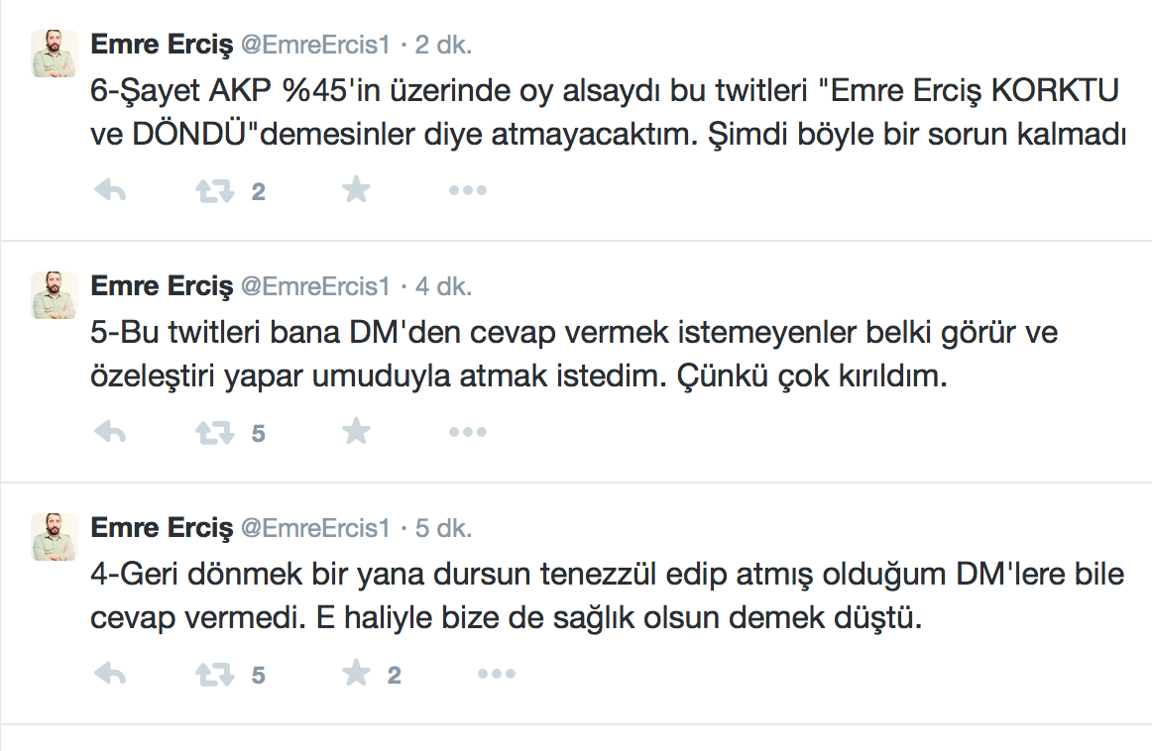This screenshot has width=1152, height=751.
Task: Open the tweet permalink via "2 dk." timestamp
Action: 443,46
